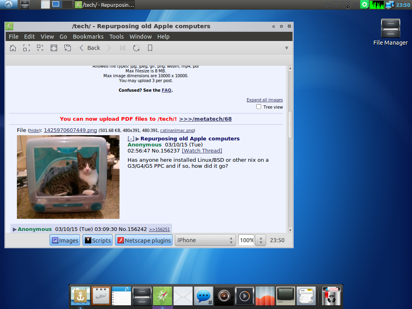Screen dimensions: 412x309
Task: Expand the toolbar overflow arrow at right
Action: pos(286,48)
